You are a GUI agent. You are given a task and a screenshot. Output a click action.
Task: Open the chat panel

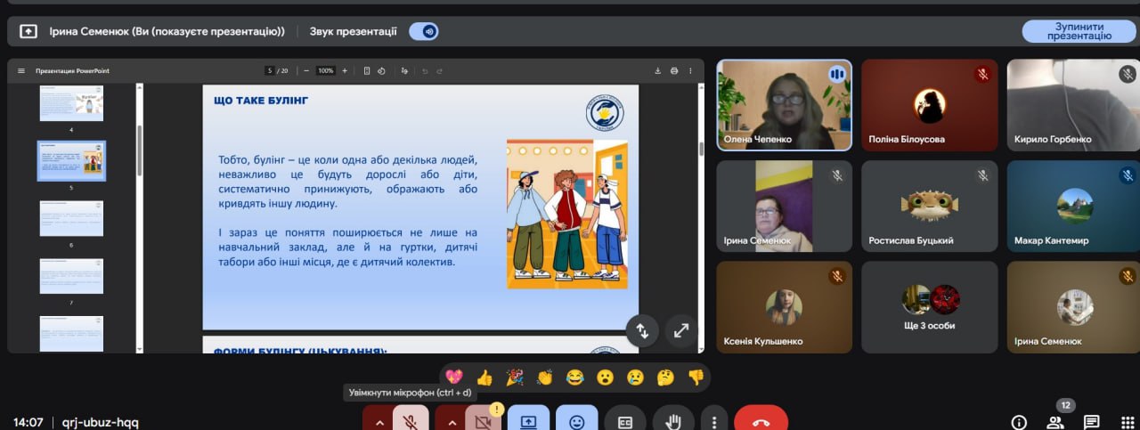(x=1091, y=422)
